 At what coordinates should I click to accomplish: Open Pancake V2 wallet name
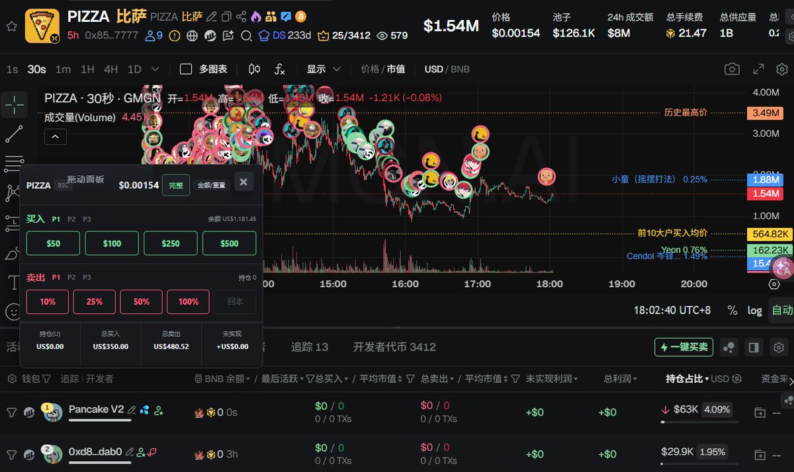(96, 409)
